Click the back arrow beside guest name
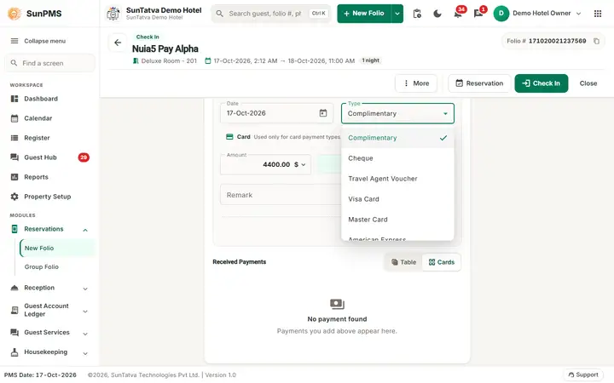Screen dimensions: 614x383 [118, 43]
